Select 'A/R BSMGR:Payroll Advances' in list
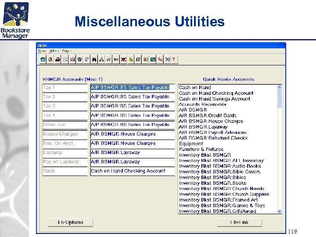This screenshot has width=316, height=237. (x=212, y=133)
